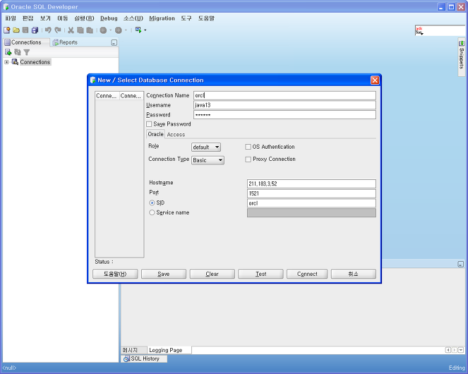Viewport: 468px width, 374px height.
Task: Click the Connections tree node icon
Action: (15, 62)
